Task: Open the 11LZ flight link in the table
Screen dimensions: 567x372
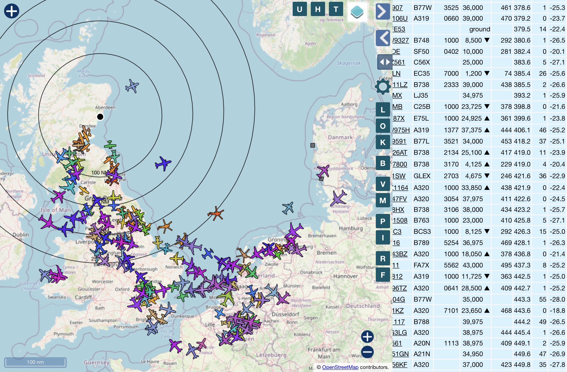Action: [x=400, y=85]
